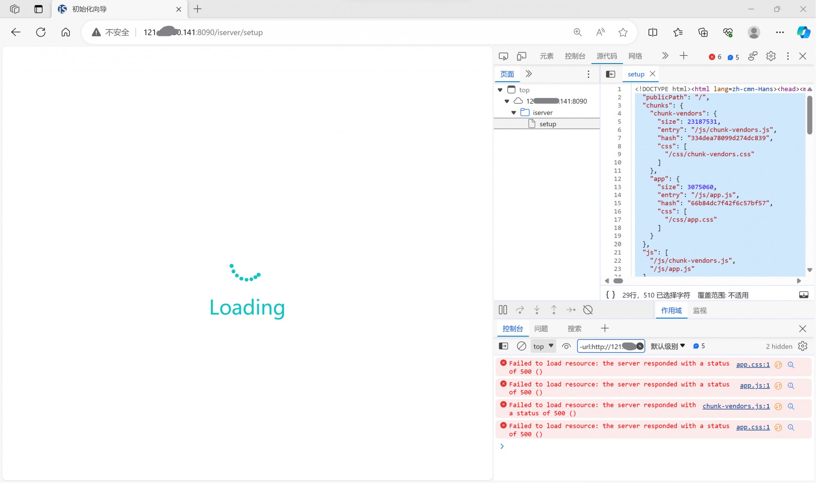Screen dimensions: 816x483
Task: Hide the navigator sidebar
Action: (611, 74)
